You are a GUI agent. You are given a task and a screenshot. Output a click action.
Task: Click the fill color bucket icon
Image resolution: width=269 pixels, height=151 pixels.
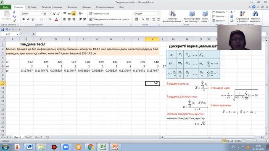click(x=50, y=19)
